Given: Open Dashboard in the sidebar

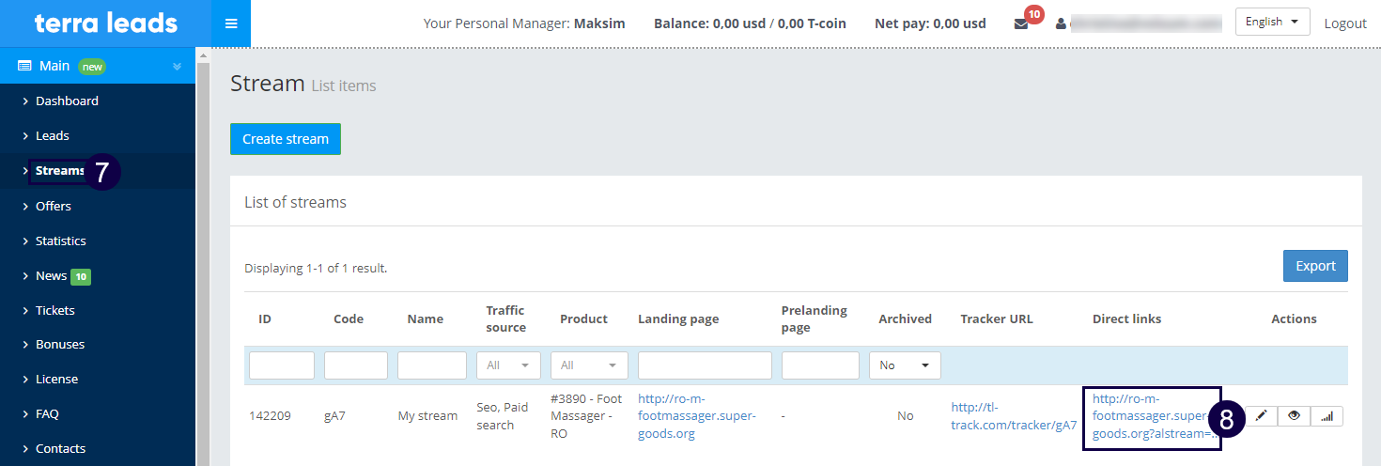Looking at the screenshot, I should (x=67, y=101).
